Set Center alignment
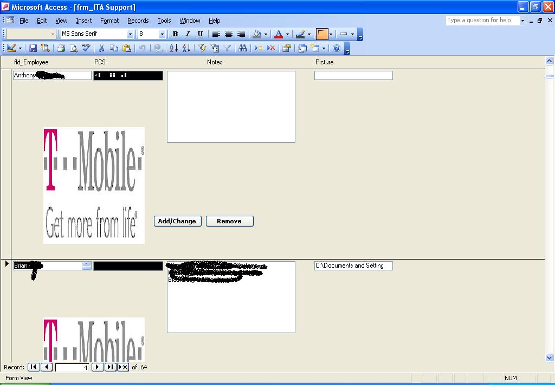 pyautogui.click(x=229, y=34)
